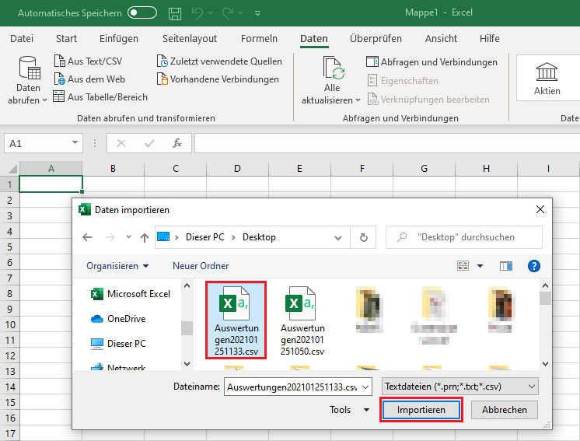The image size is (580, 441).
Task: Click Aus Tabelle/Bereich option
Action: (x=100, y=96)
